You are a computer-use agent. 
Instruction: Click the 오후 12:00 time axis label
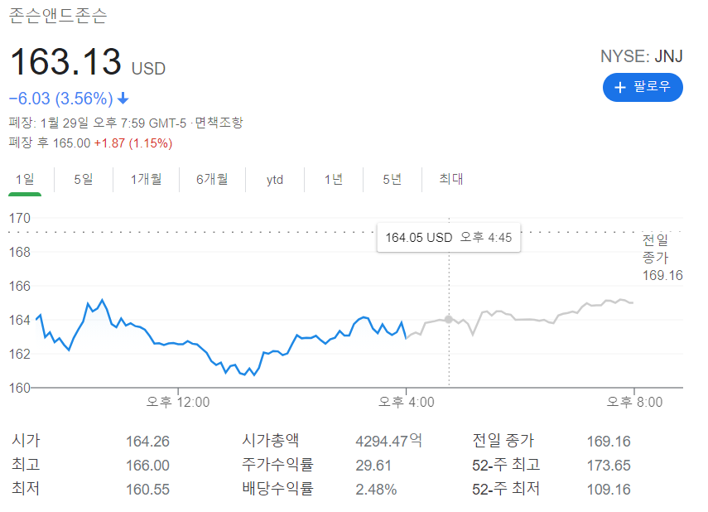point(178,402)
